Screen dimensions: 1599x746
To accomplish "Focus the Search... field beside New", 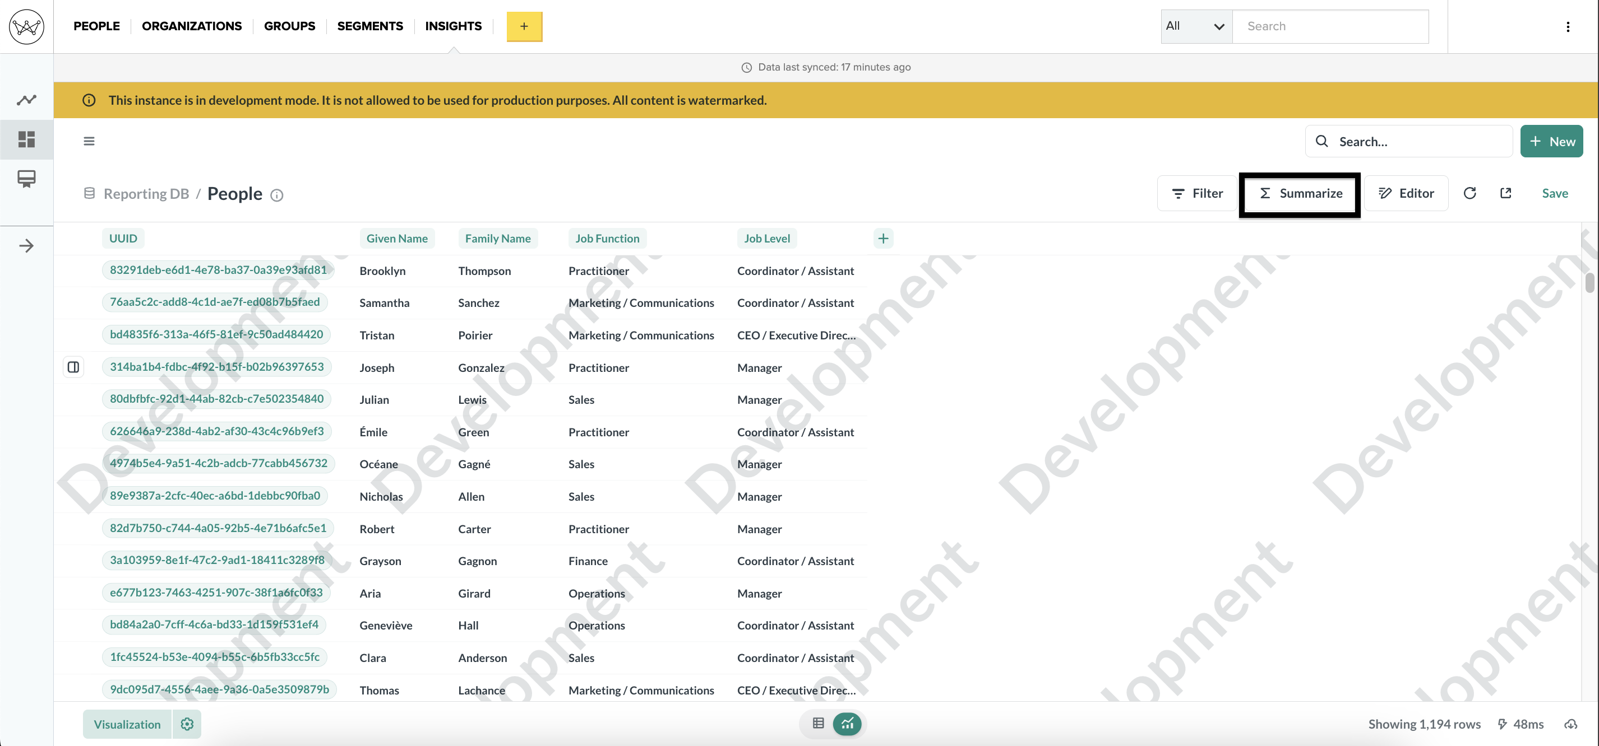I will pyautogui.click(x=1409, y=141).
